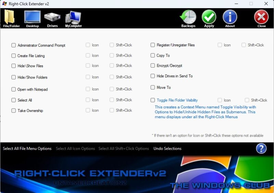Check Shift+Click box for Create File Listing
Image resolution: width=274 pixels, height=193 pixels.
pyautogui.click(x=112, y=55)
